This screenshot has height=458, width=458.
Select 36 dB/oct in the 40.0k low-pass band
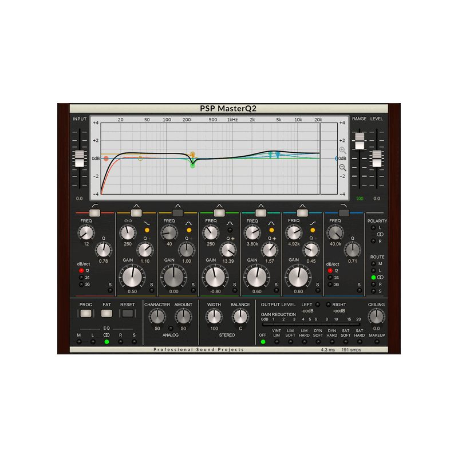click(x=330, y=285)
